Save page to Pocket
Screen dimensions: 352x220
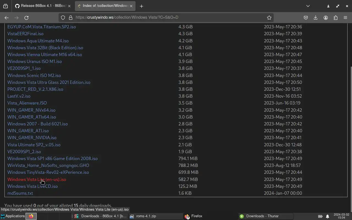click(x=306, y=18)
